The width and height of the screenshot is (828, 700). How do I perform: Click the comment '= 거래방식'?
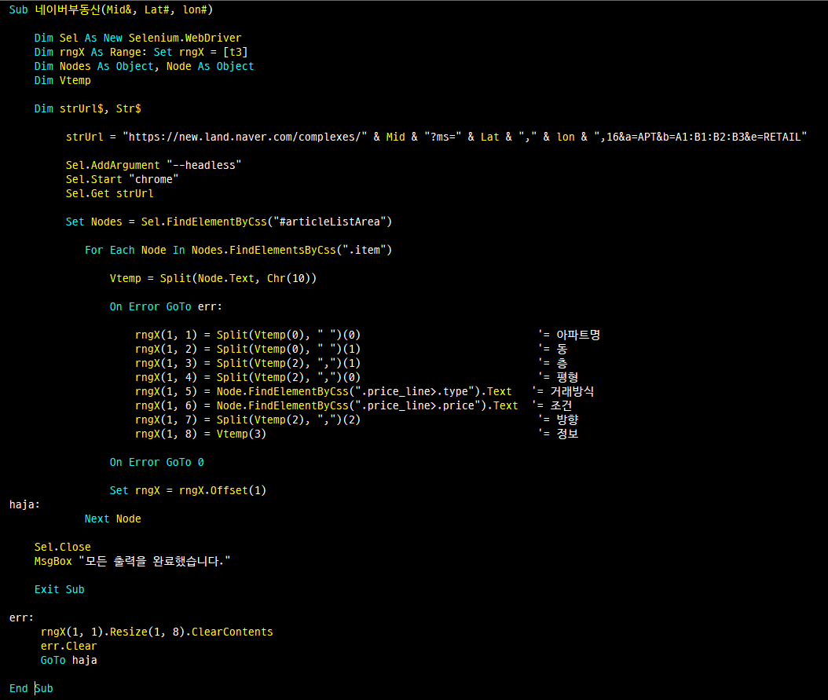click(563, 391)
